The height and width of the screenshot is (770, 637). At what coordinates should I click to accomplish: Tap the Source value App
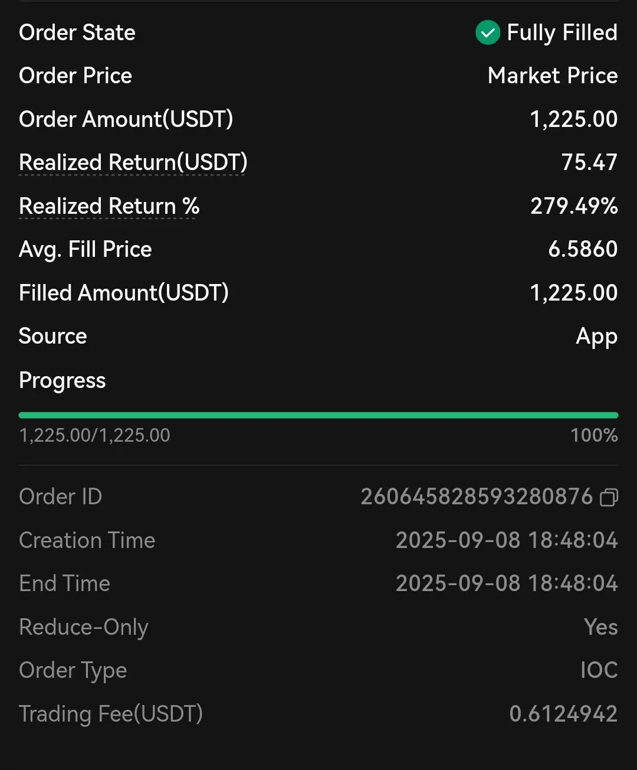coord(596,337)
